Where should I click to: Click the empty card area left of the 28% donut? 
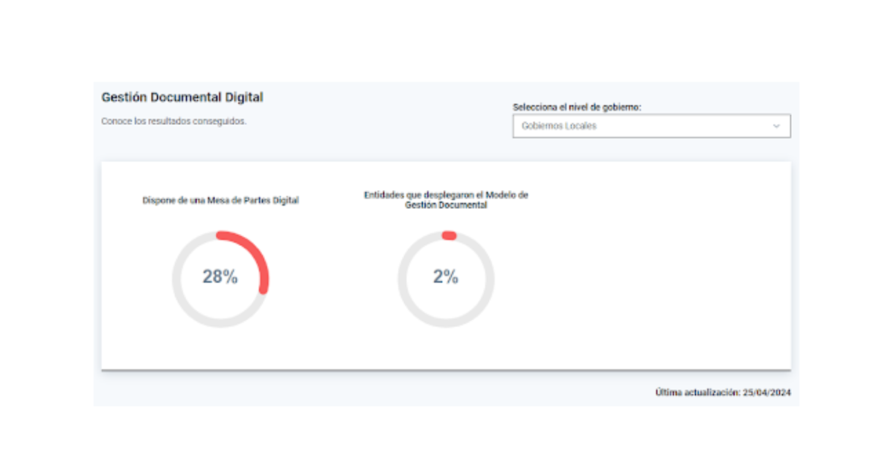[134, 282]
